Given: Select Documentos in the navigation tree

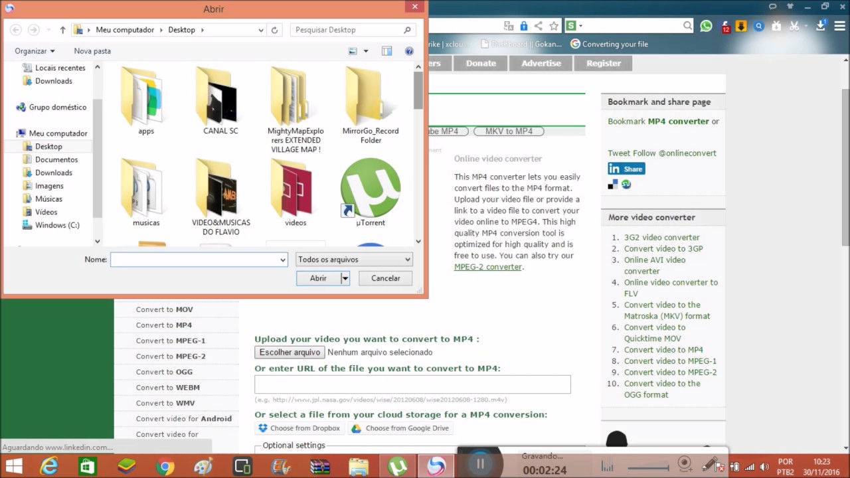Looking at the screenshot, I should [56, 159].
